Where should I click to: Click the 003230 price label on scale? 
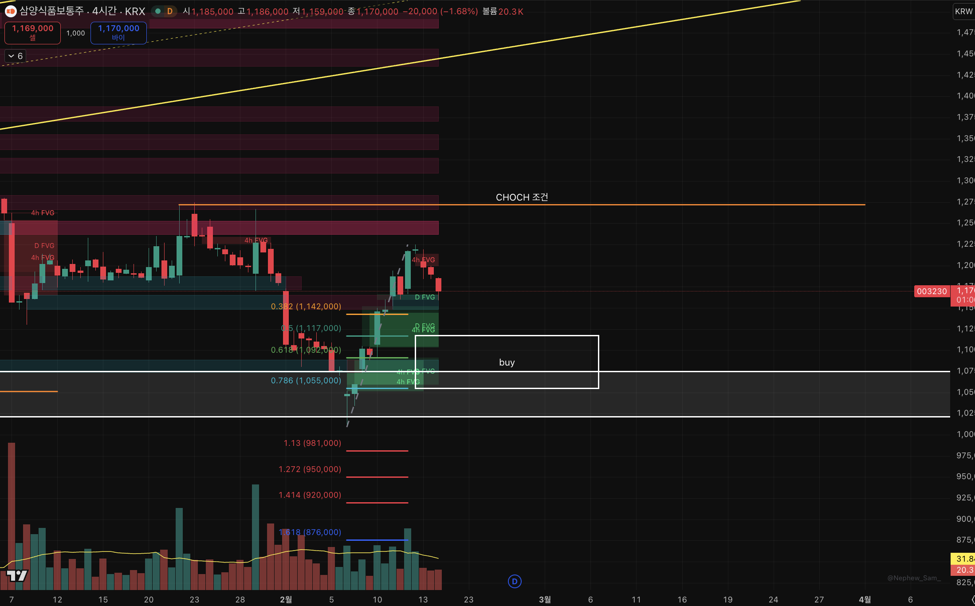pos(932,291)
